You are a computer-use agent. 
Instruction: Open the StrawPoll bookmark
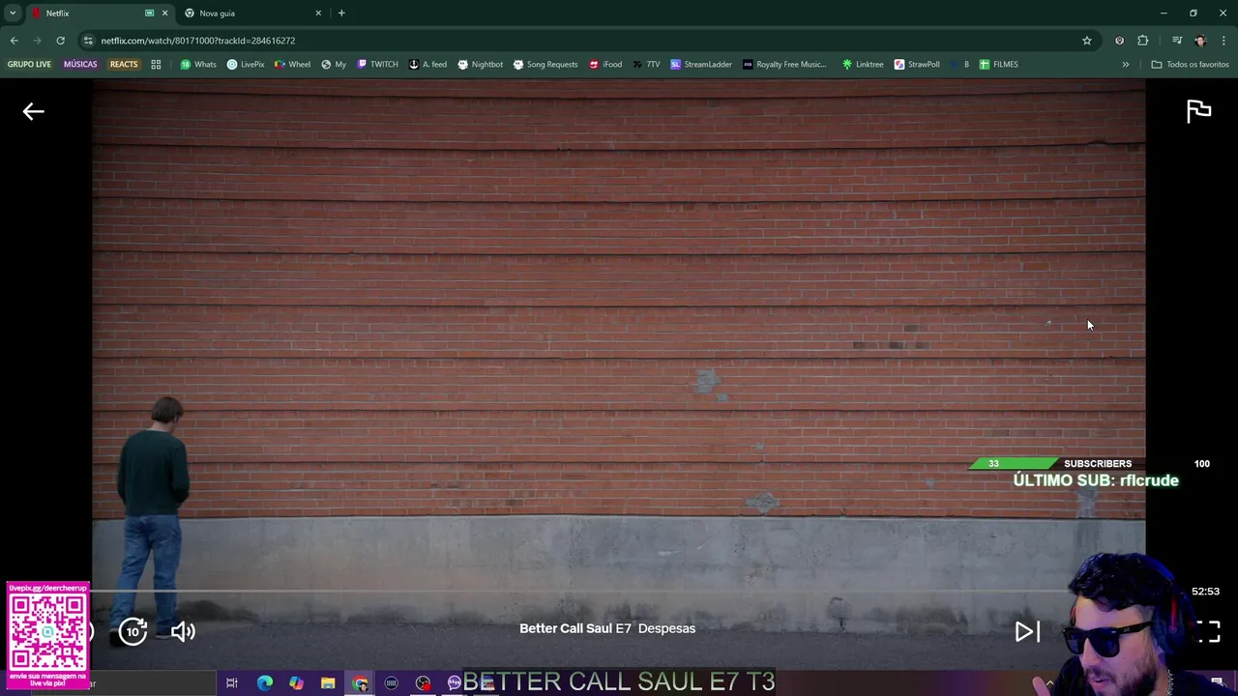click(x=917, y=65)
